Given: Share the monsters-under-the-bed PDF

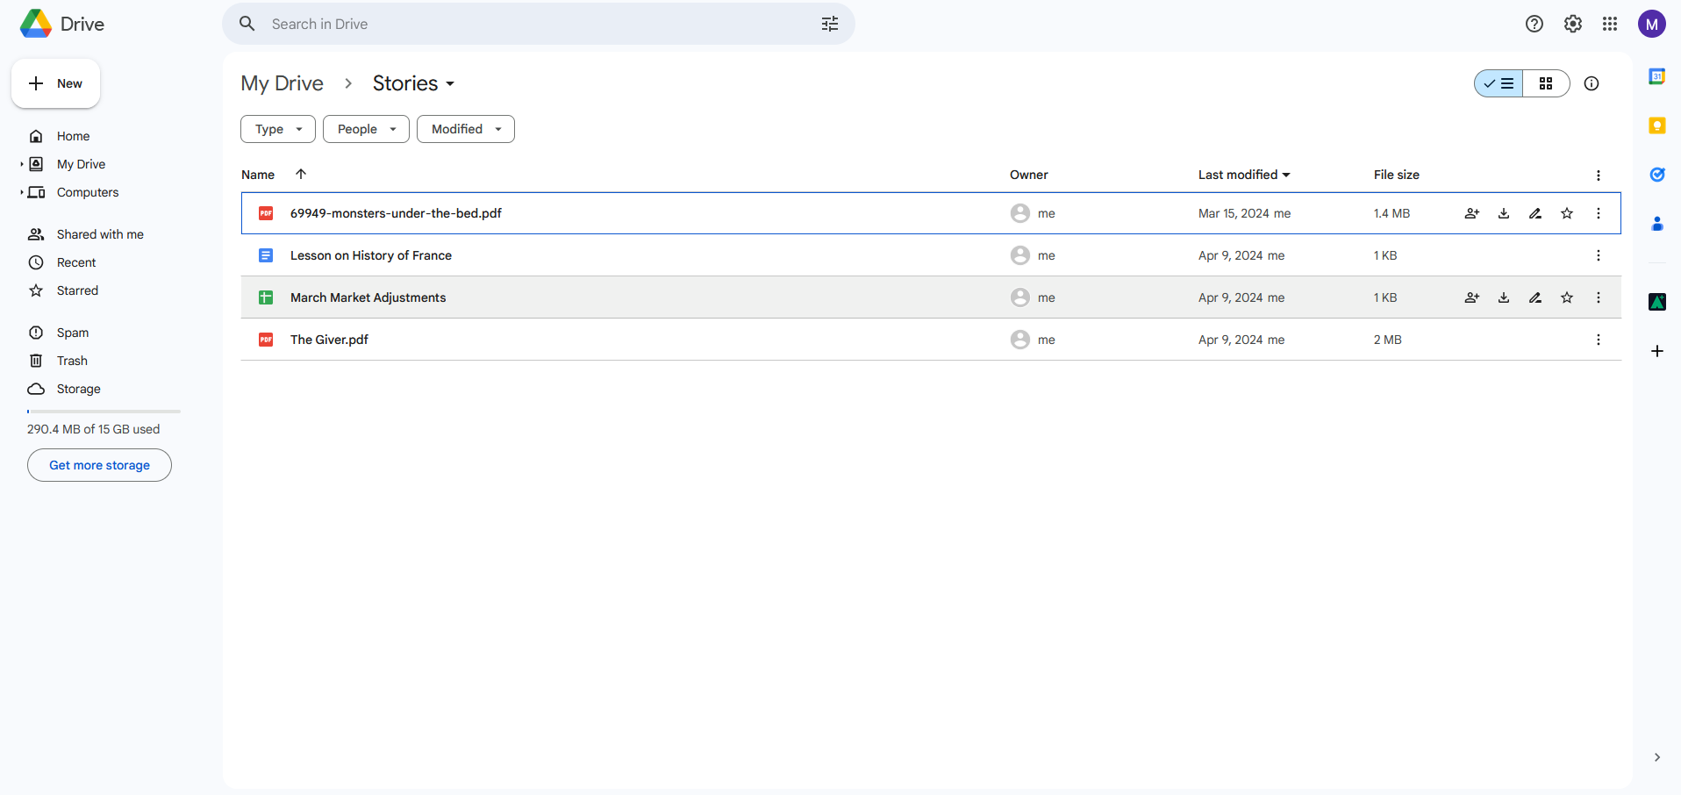Looking at the screenshot, I should [1472, 213].
